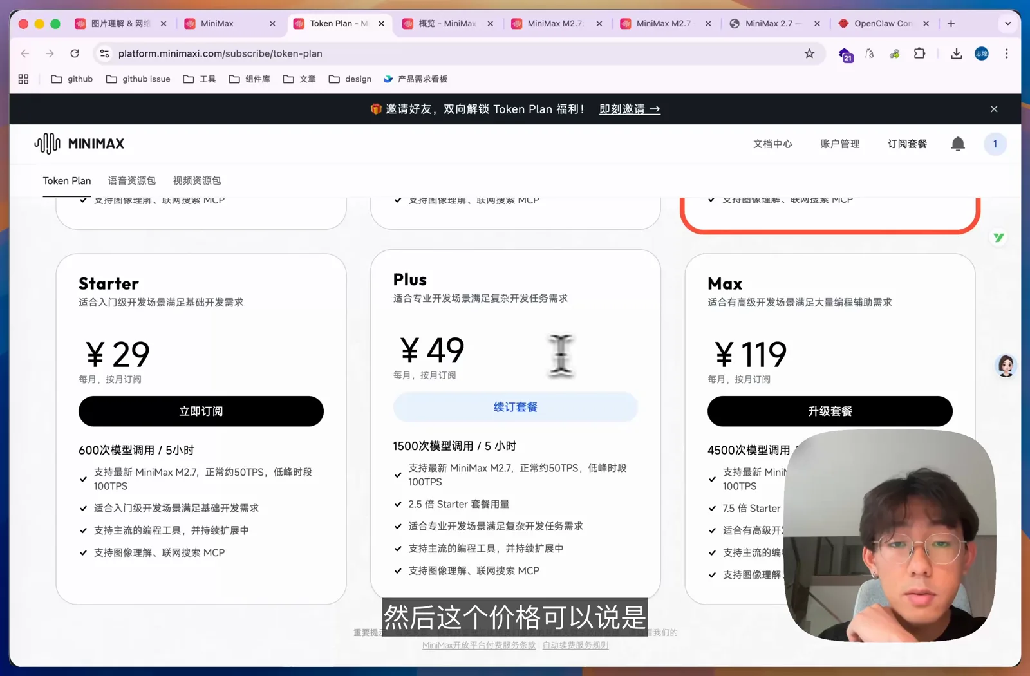Open browser downloads icon
Viewport: 1030px width, 676px height.
(x=956, y=53)
